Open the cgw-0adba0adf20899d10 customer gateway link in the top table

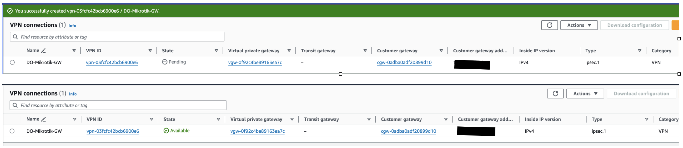click(404, 63)
